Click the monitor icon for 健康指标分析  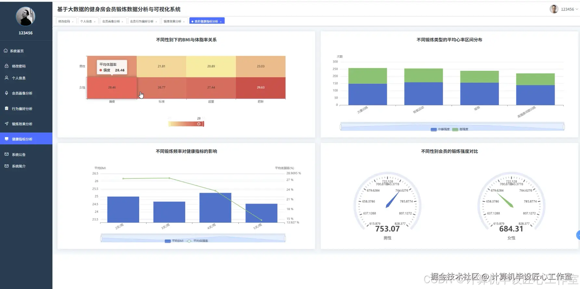coord(6,139)
